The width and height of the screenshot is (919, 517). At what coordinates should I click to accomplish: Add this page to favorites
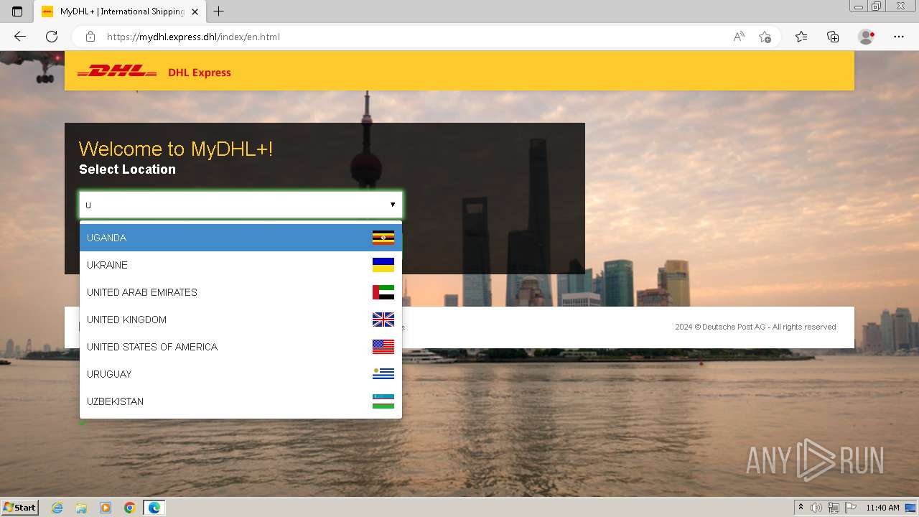point(765,37)
